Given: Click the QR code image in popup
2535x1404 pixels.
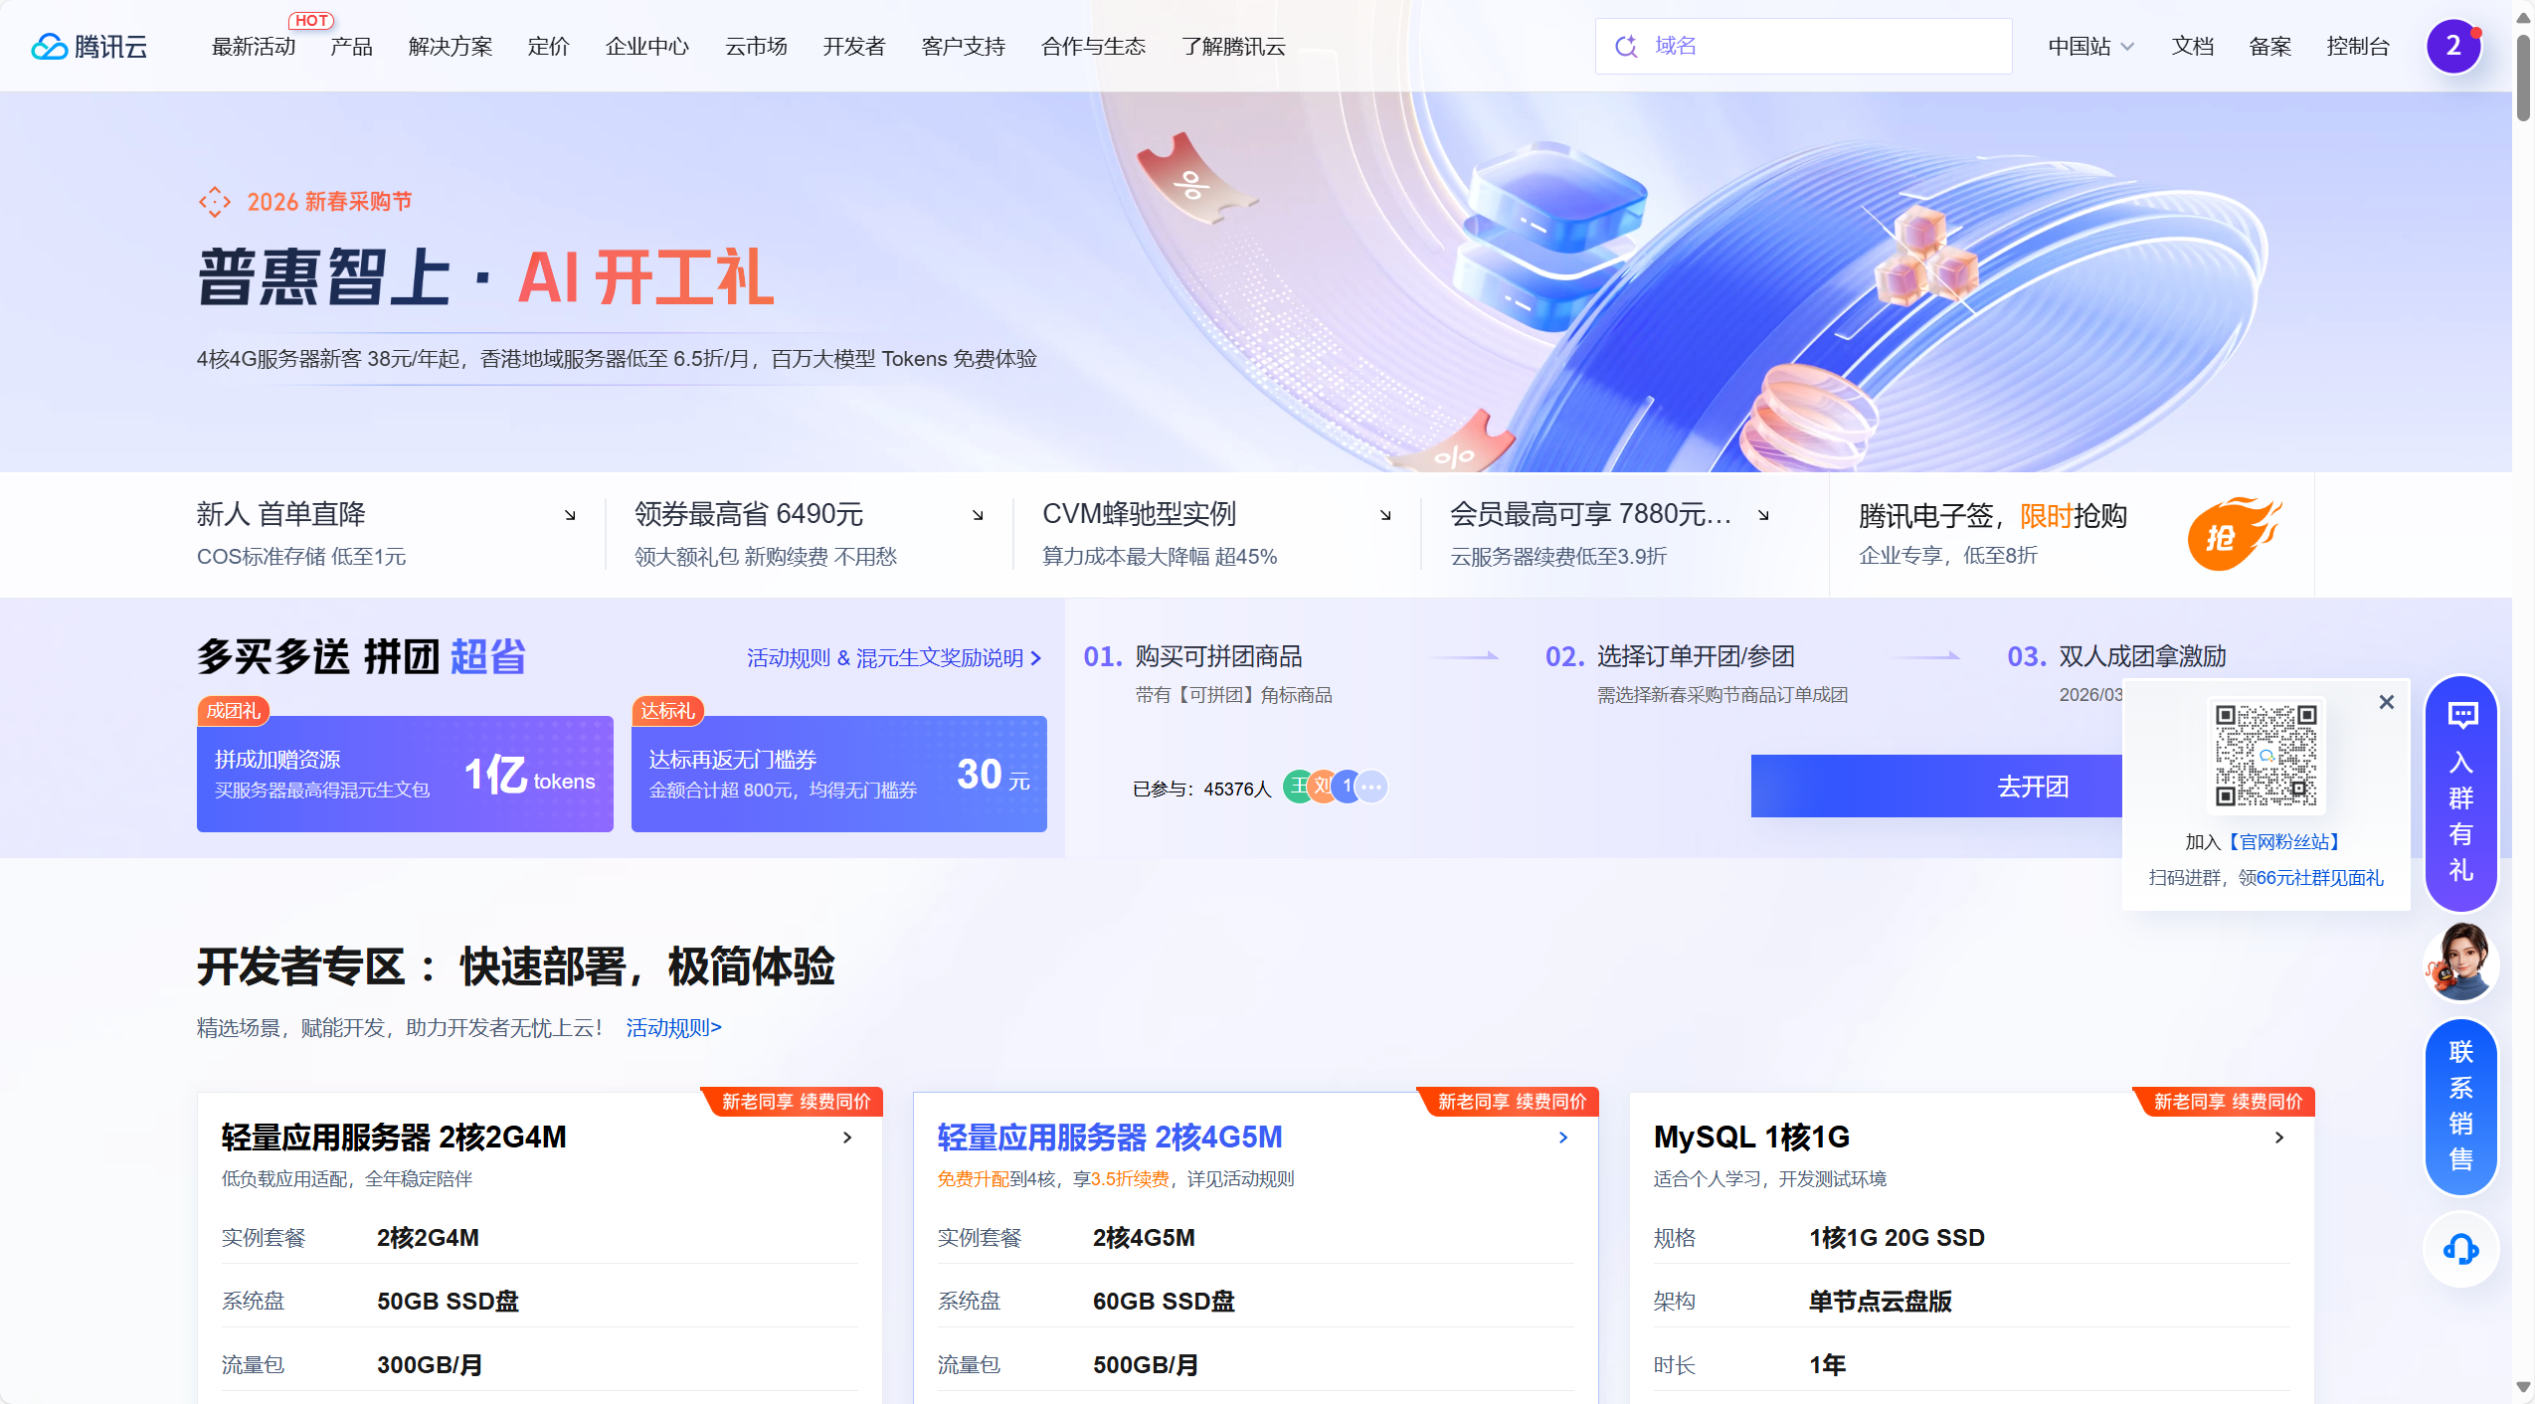Looking at the screenshot, I should (2265, 756).
